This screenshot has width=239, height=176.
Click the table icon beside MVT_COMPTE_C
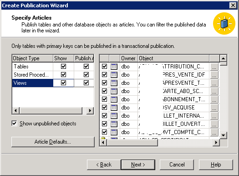point(114,132)
